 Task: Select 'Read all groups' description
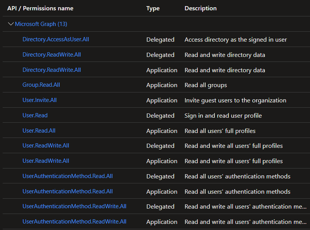(x=206, y=85)
